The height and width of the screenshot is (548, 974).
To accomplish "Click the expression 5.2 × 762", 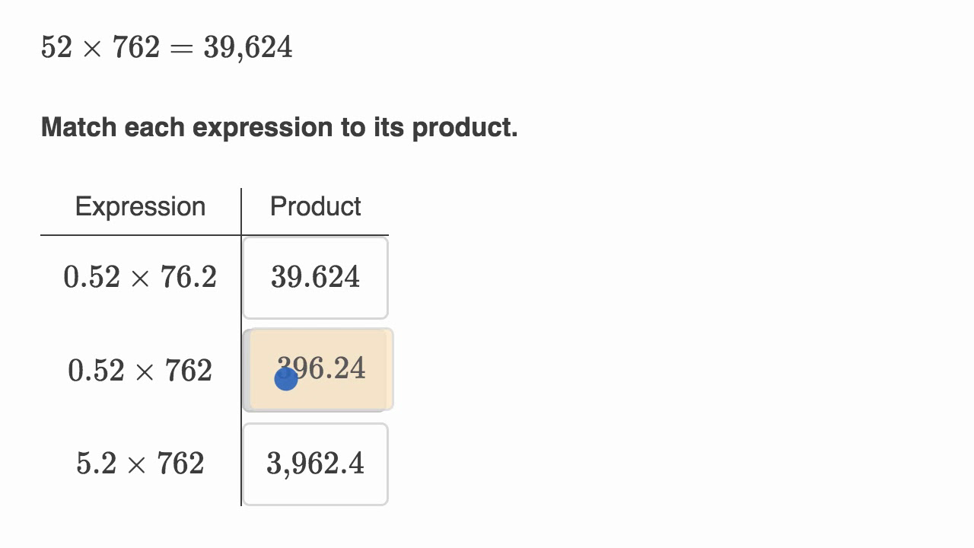I will (140, 464).
